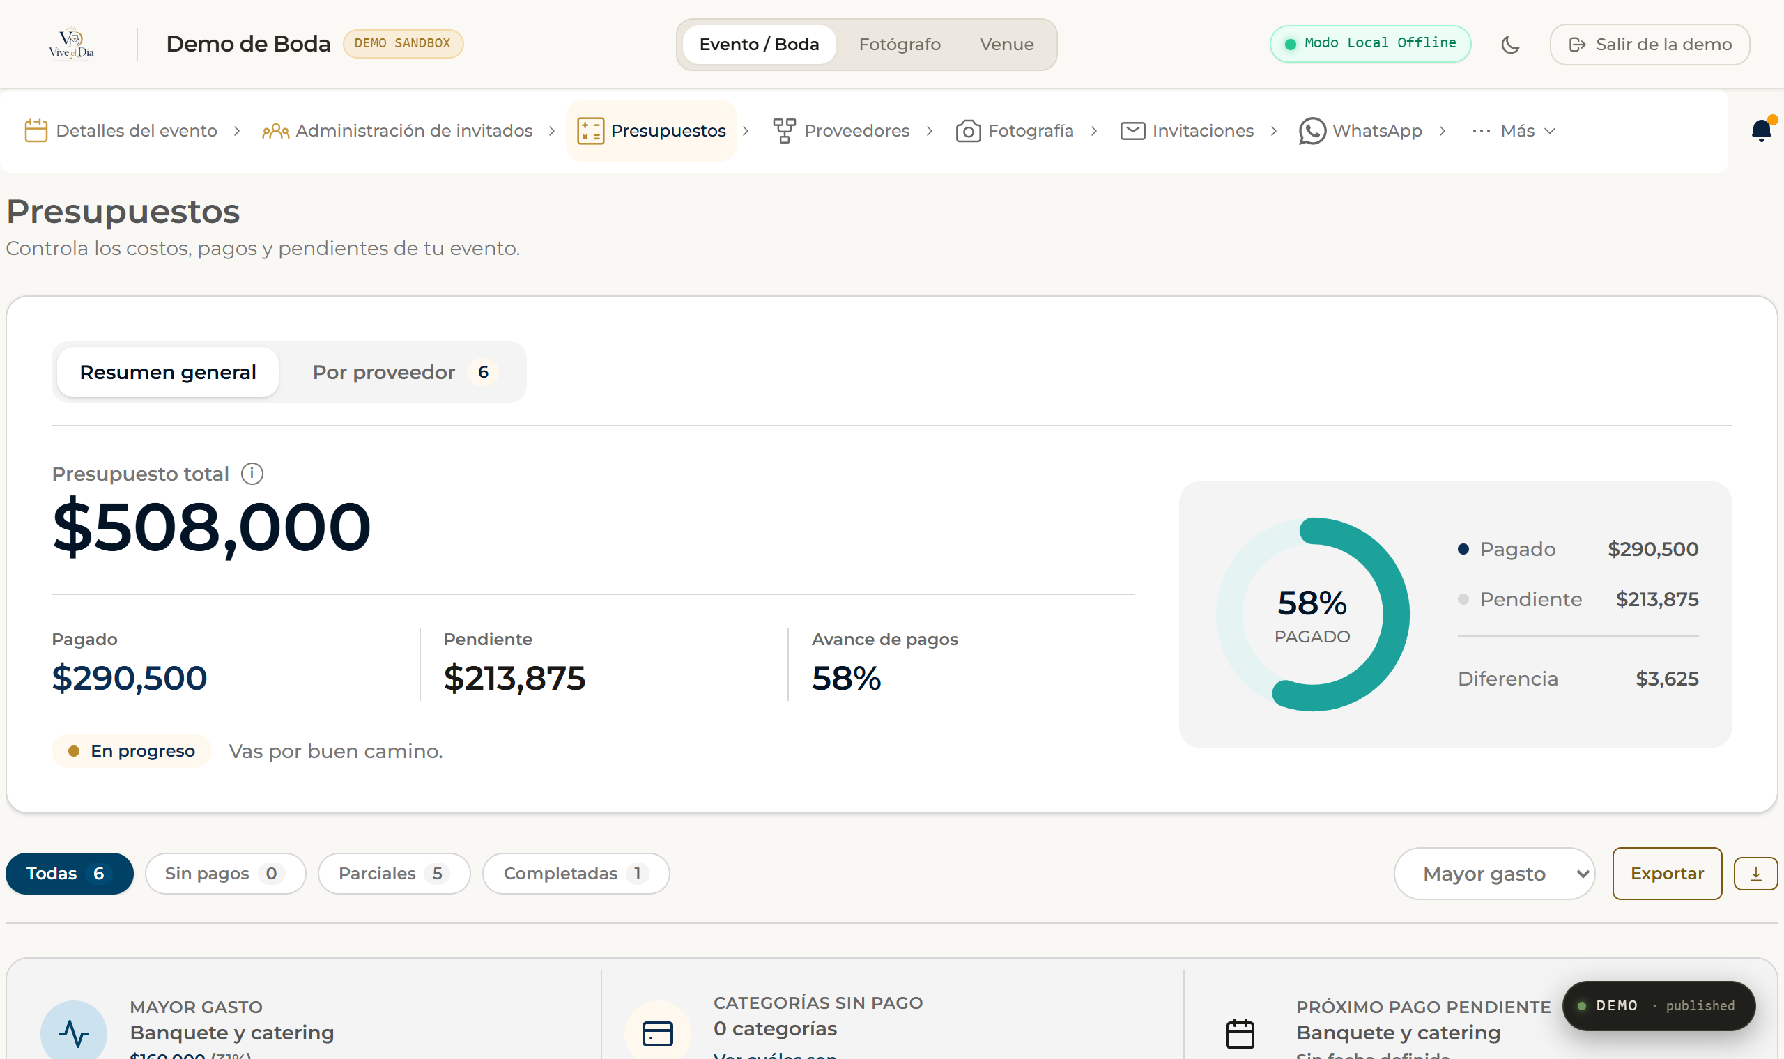Go to Administración de invitados
Viewport: 1784px width, 1059px height.
pos(397,130)
